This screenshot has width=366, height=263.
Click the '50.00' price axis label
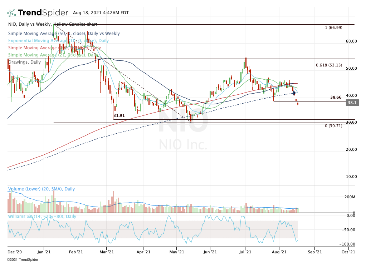tap(351, 68)
